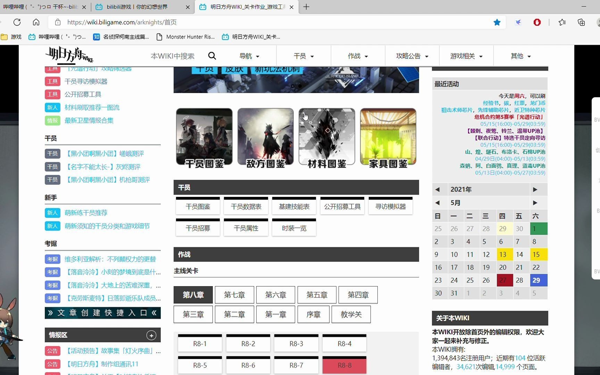
Task: Open the 寻访模拟器 button
Action: pyautogui.click(x=391, y=206)
